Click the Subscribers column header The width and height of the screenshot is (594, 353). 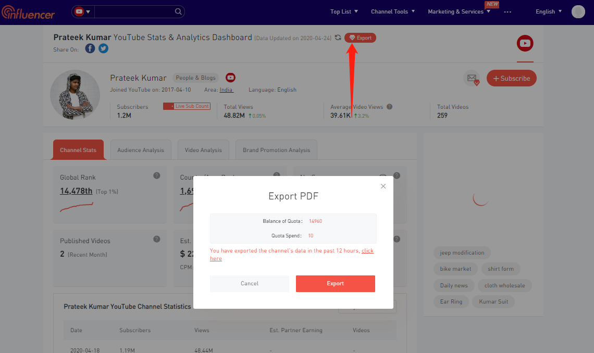click(135, 330)
